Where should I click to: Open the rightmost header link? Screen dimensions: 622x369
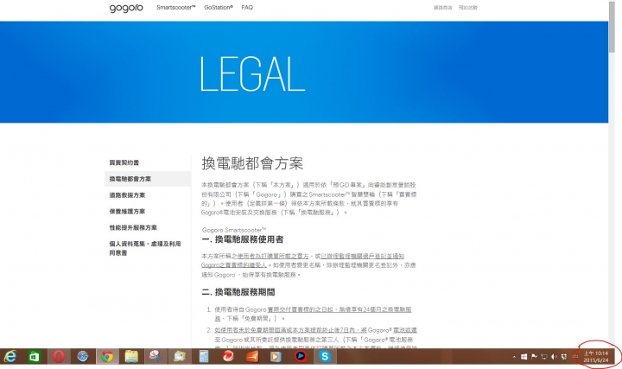coord(468,8)
